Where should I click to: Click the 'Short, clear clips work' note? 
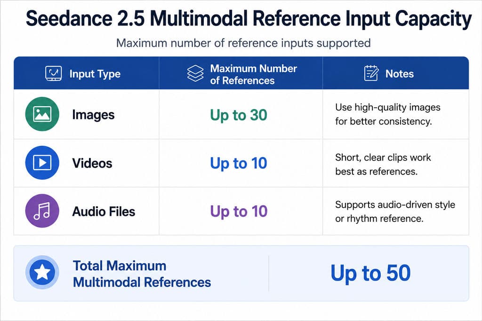pyautogui.click(x=383, y=164)
